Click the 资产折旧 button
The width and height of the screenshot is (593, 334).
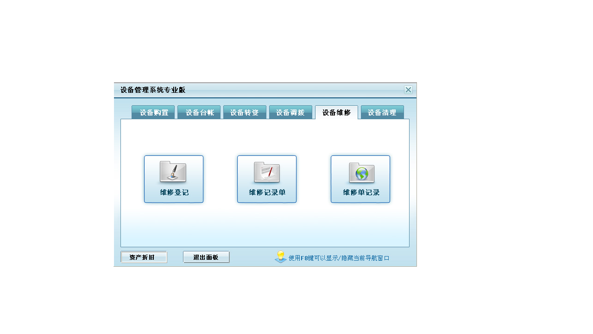(x=144, y=257)
